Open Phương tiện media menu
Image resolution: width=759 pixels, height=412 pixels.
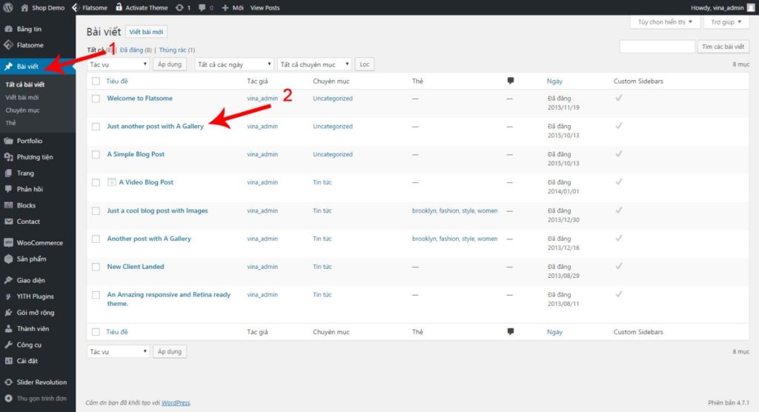click(x=34, y=157)
